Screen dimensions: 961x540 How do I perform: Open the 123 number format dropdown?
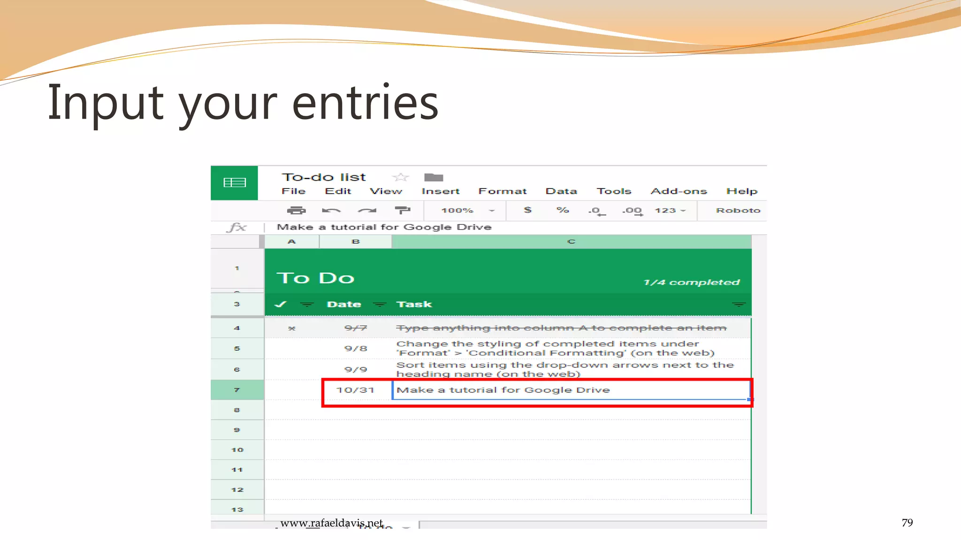670,210
